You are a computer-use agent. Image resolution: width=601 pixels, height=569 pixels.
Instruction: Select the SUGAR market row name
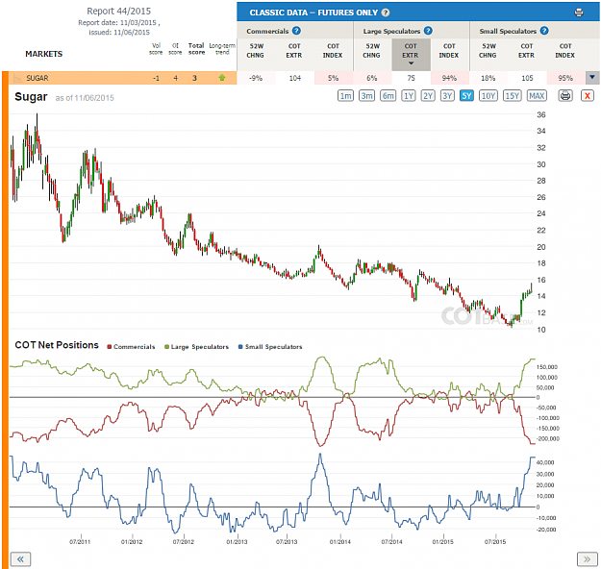pos(38,78)
